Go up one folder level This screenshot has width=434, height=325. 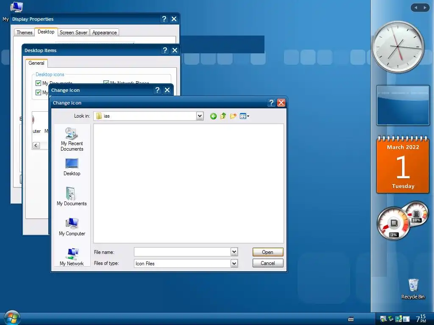(223, 116)
